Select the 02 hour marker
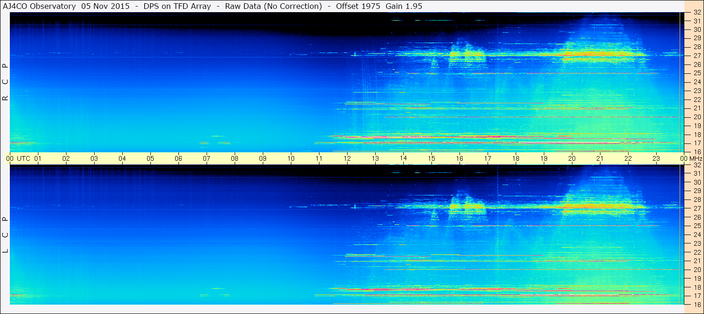Viewport: 704px width, 314px height. pyautogui.click(x=66, y=158)
